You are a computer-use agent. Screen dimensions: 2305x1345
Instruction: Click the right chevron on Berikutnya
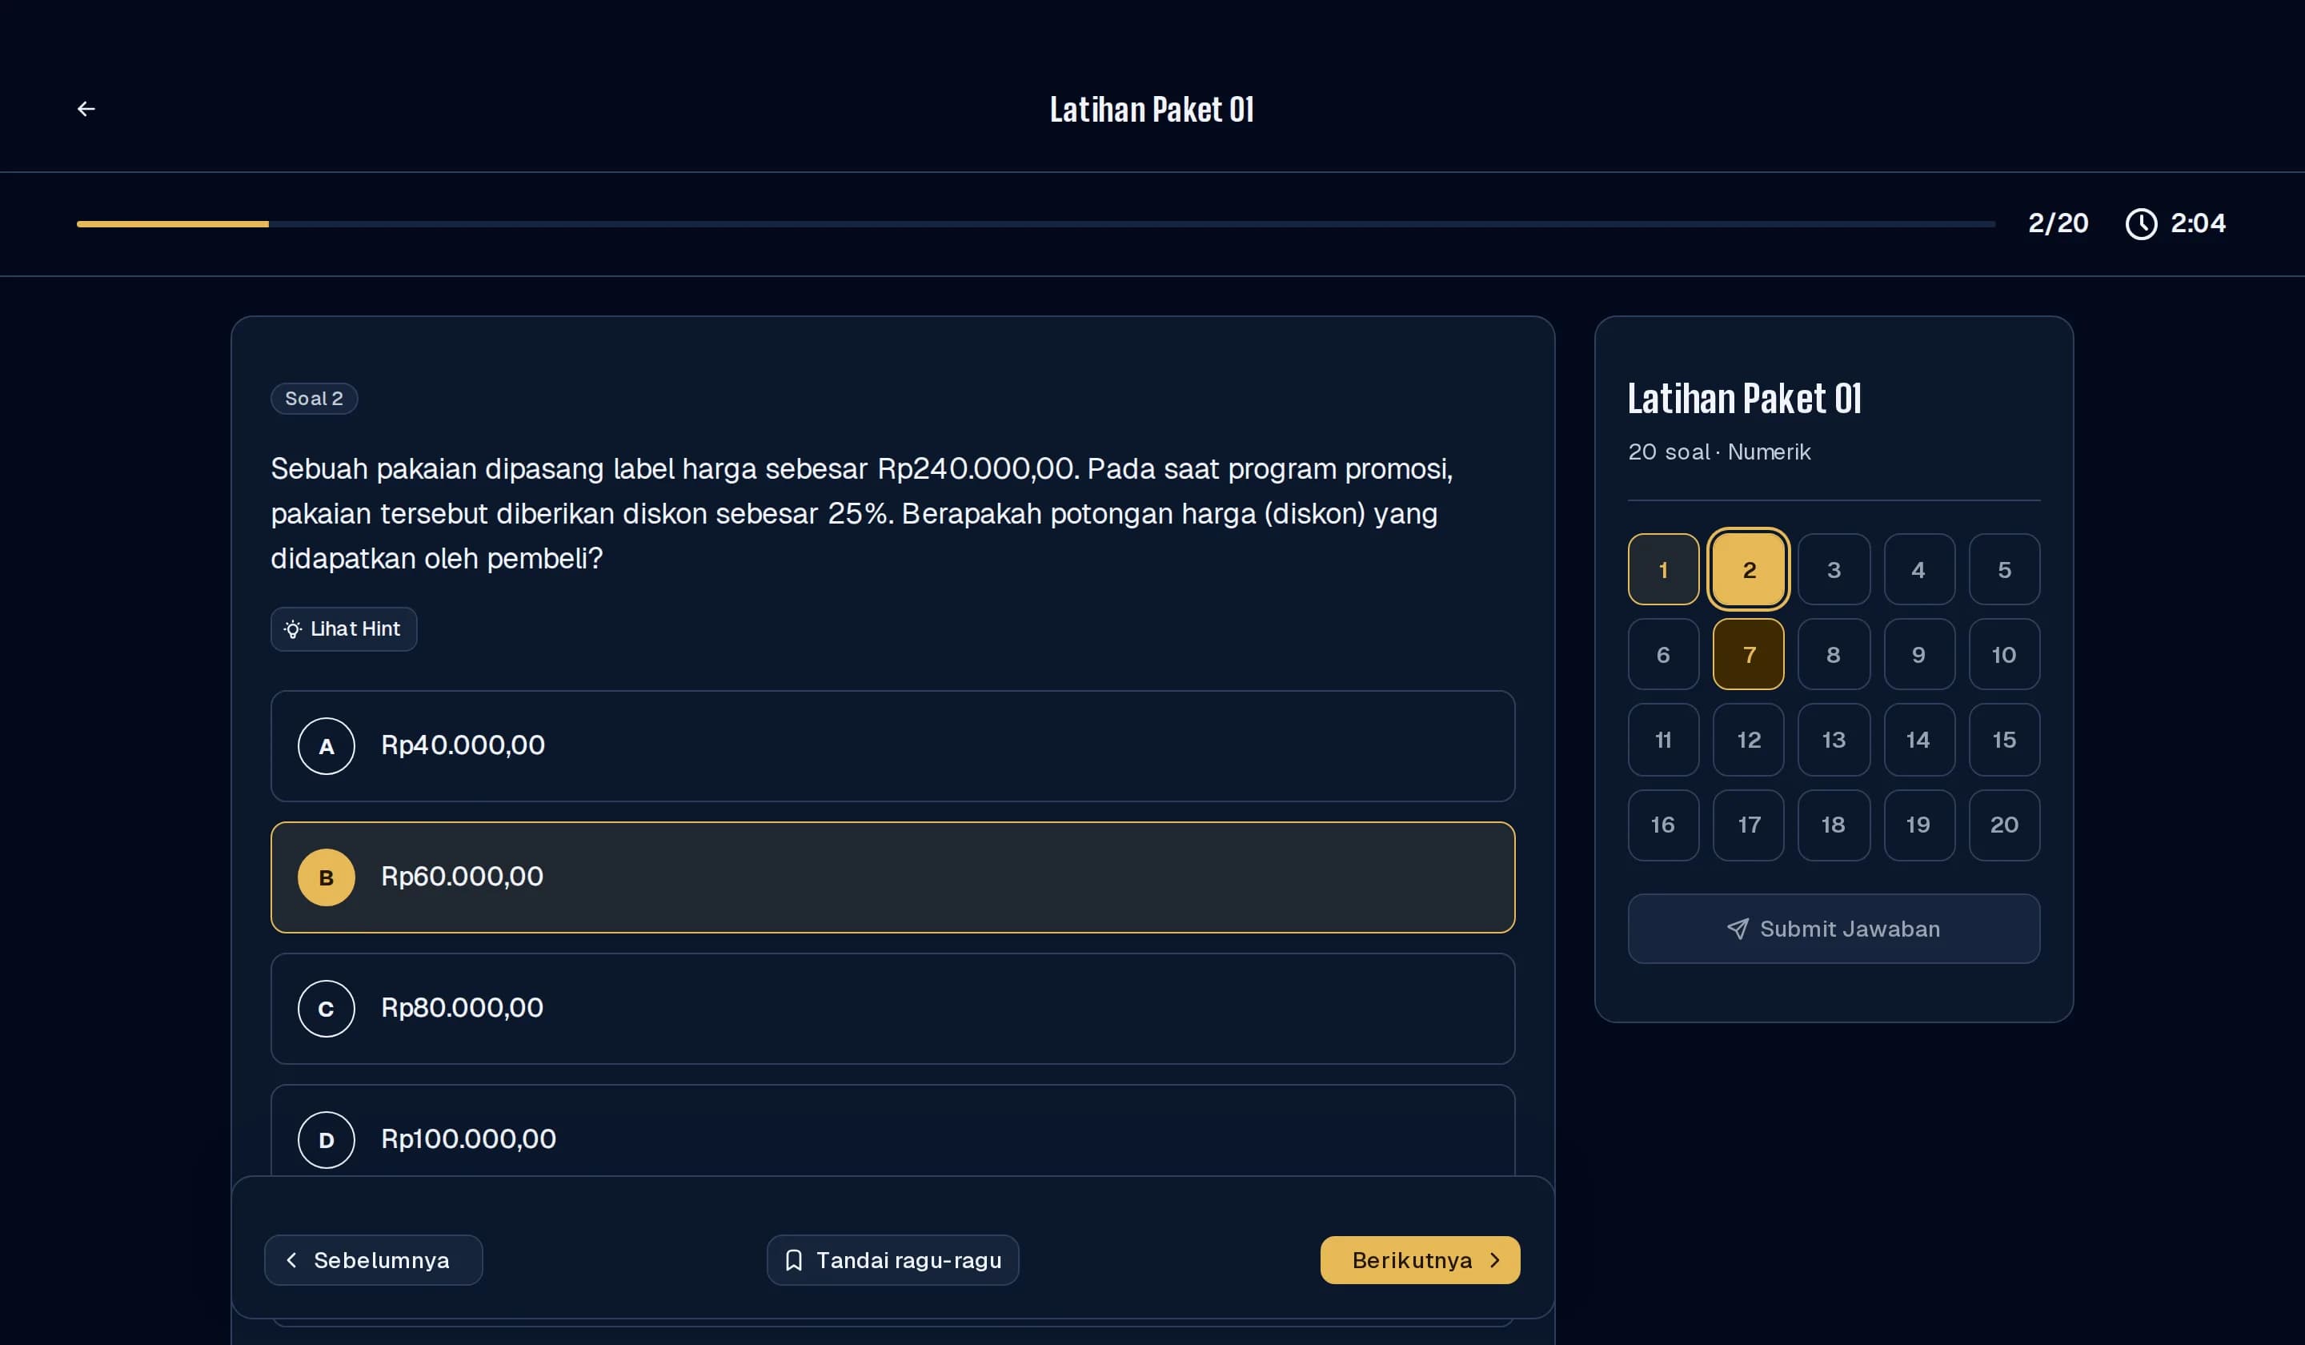[1494, 1260]
